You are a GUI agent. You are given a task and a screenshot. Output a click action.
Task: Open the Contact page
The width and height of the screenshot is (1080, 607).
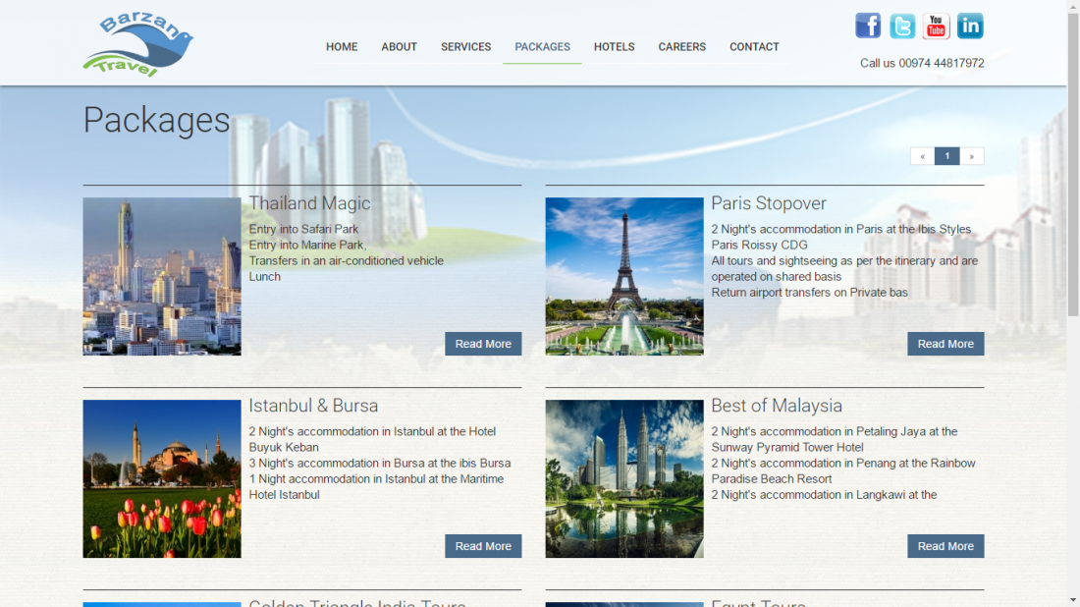754,47
